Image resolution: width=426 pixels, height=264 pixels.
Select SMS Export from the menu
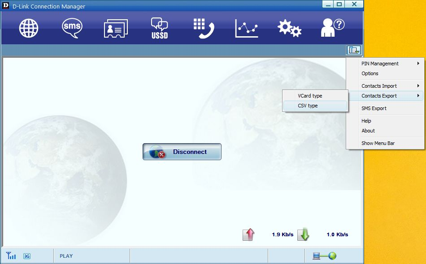coord(385,108)
